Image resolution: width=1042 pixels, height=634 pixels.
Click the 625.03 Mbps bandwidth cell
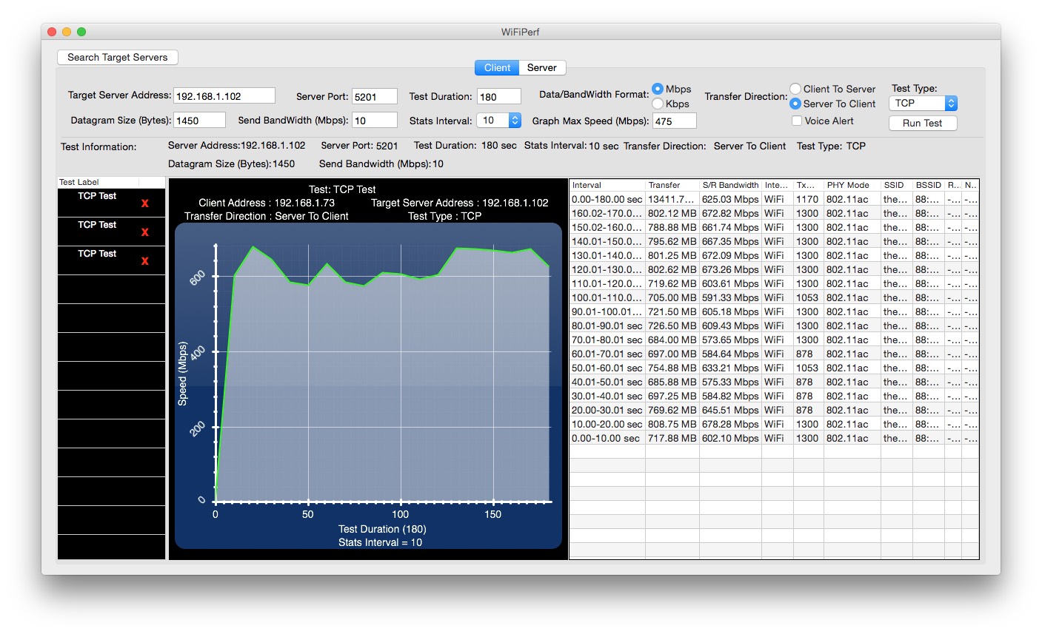(731, 199)
